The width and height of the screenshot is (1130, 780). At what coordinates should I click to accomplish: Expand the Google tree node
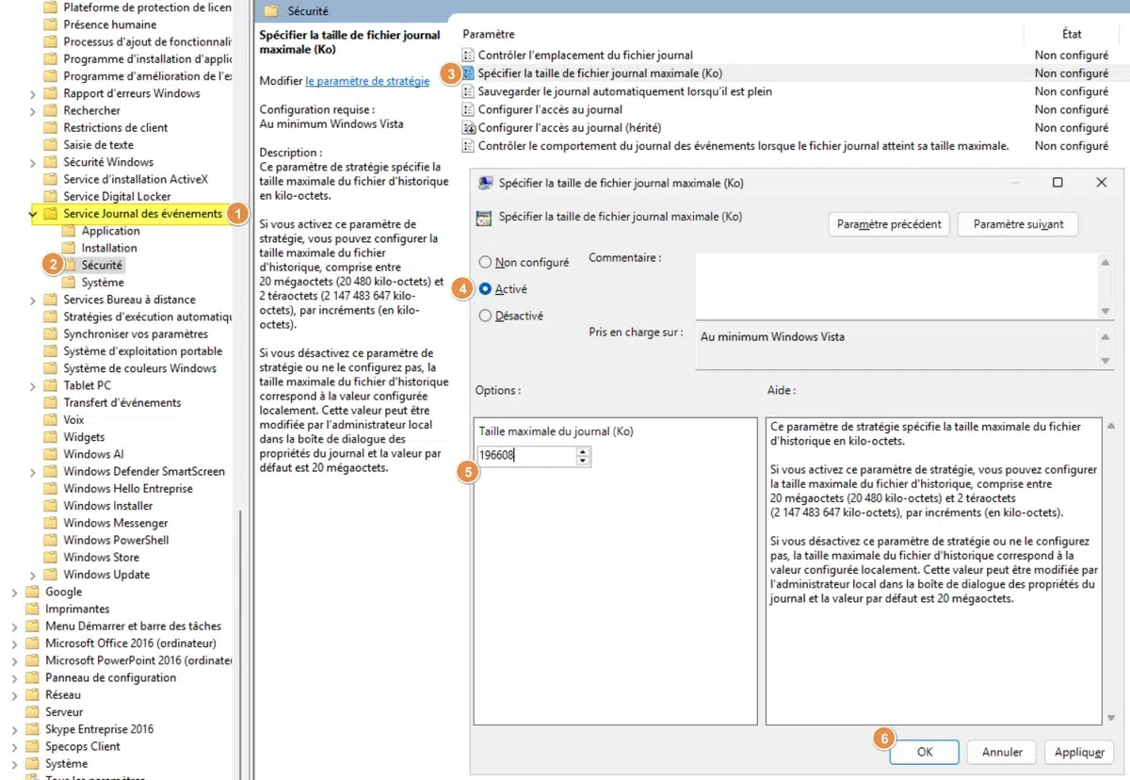click(14, 592)
